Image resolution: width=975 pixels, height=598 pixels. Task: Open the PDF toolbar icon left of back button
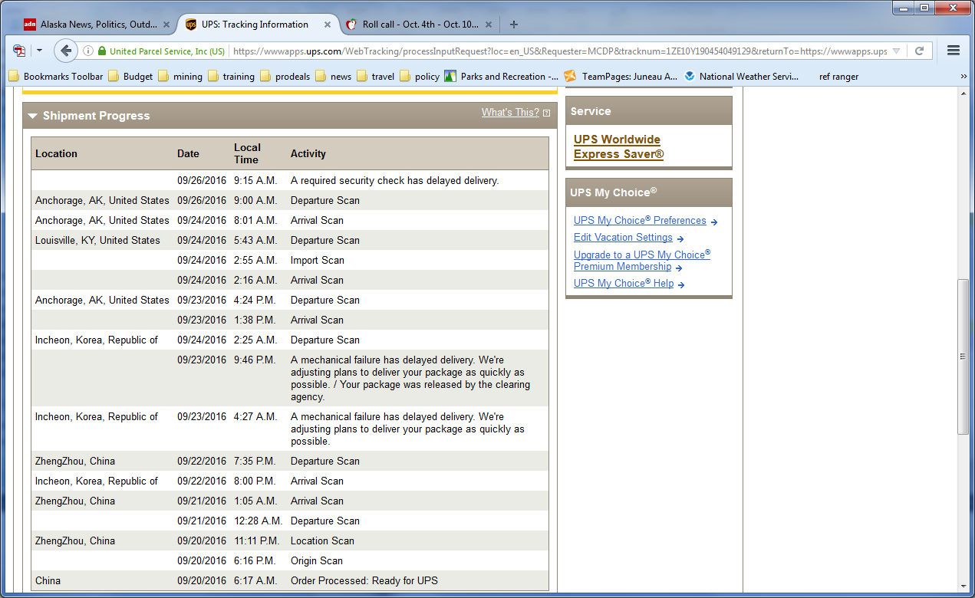19,51
